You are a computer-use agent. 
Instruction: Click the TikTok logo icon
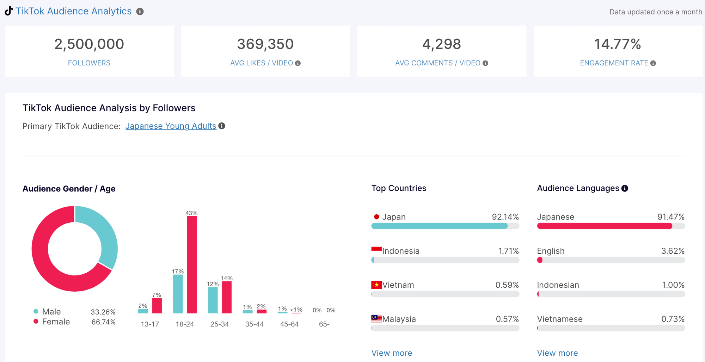pyautogui.click(x=9, y=11)
